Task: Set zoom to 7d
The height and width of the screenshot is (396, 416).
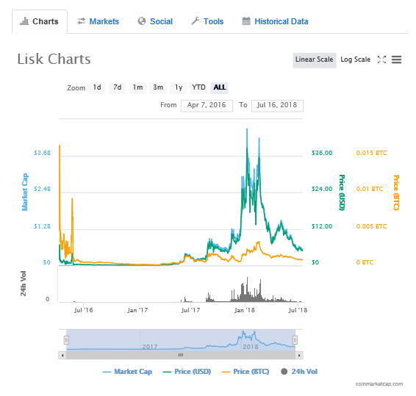Action: [x=118, y=87]
